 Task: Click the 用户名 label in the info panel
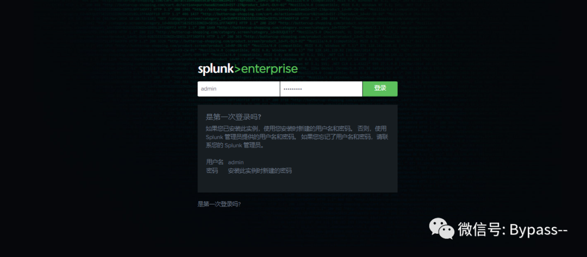pos(215,162)
